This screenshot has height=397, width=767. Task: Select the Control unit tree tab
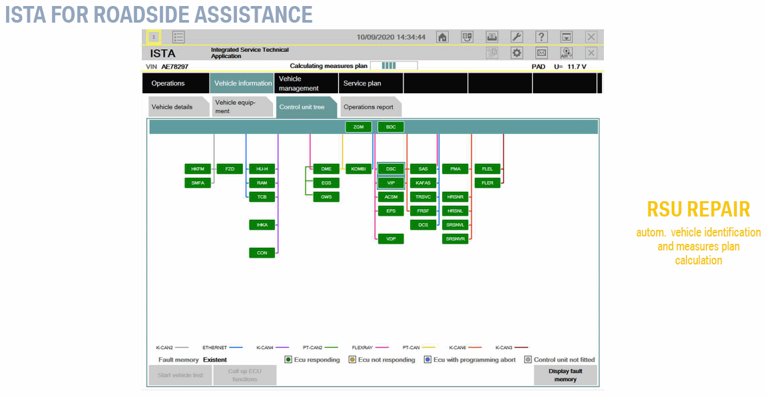[307, 107]
